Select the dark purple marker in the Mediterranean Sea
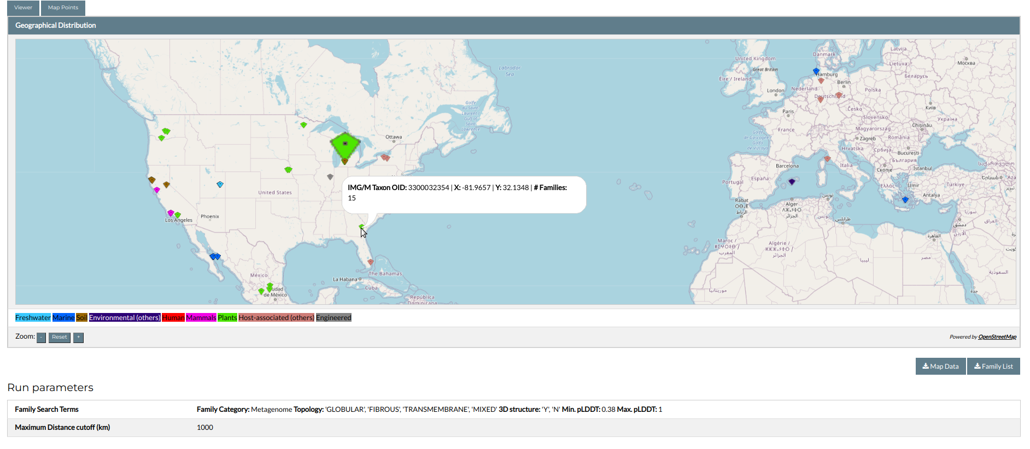 pyautogui.click(x=792, y=182)
